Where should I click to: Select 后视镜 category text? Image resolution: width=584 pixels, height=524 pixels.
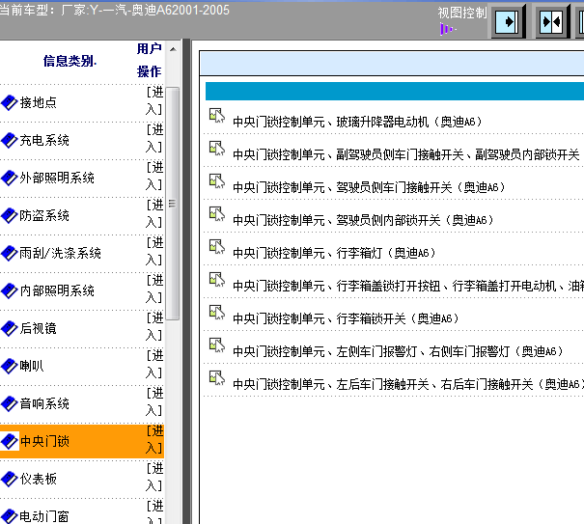click(x=38, y=328)
